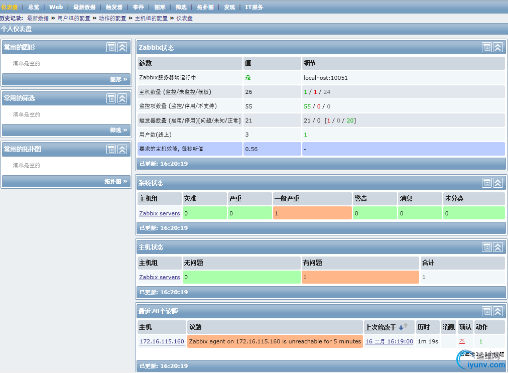Follow history link 主机组的配置
The width and height of the screenshot is (508, 373).
pyautogui.click(x=151, y=18)
